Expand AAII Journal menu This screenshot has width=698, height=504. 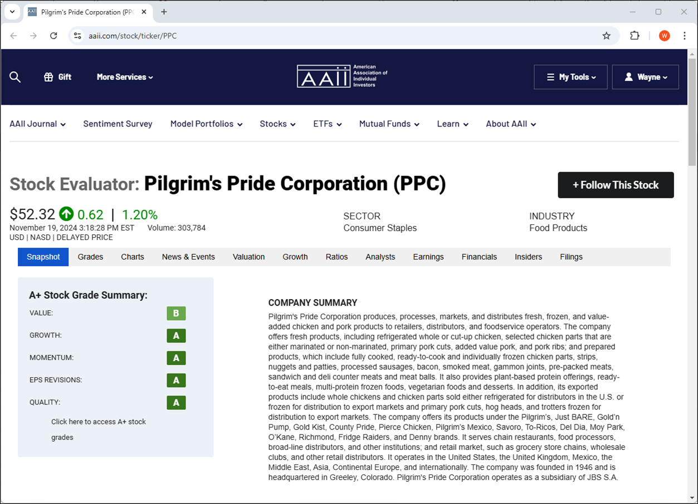(37, 124)
